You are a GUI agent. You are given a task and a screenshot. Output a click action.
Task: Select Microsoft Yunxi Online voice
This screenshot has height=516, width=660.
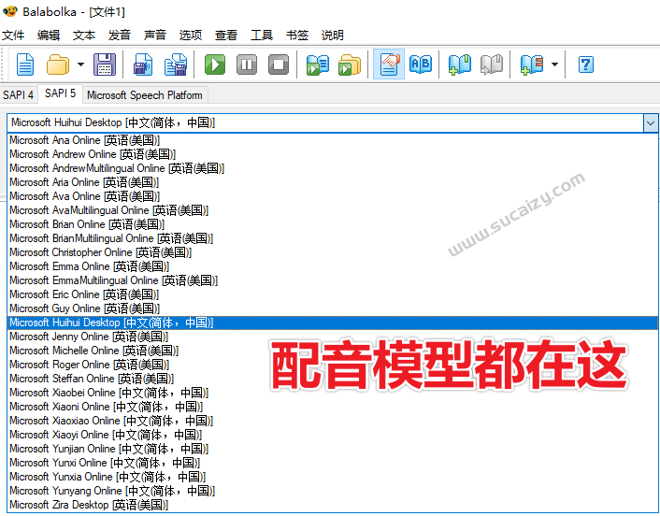[x=333, y=463]
